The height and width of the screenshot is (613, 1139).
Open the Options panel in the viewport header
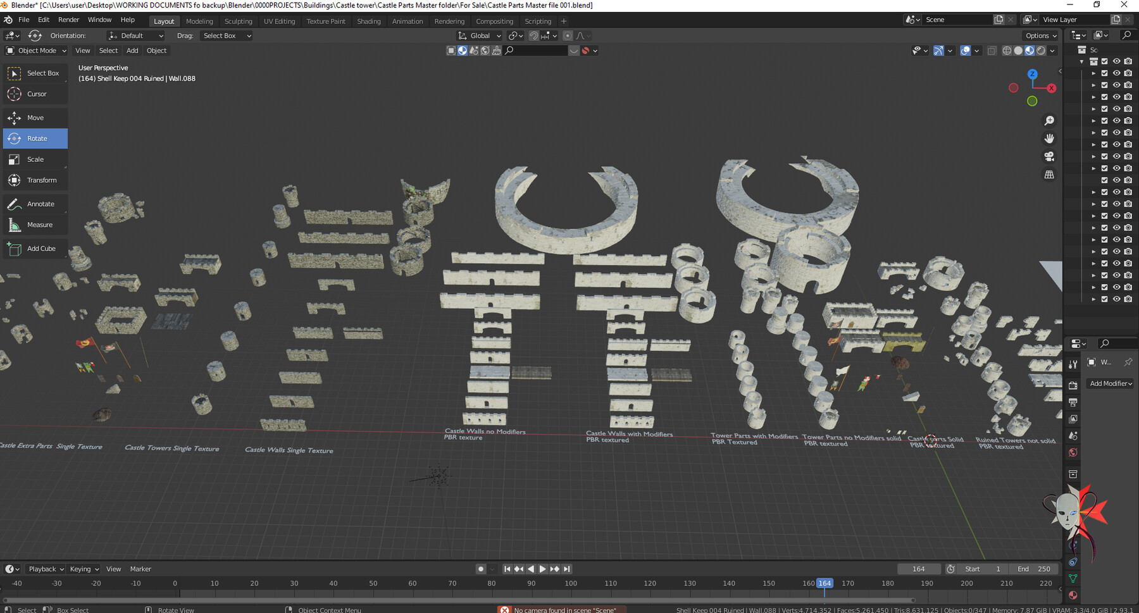(x=1040, y=36)
